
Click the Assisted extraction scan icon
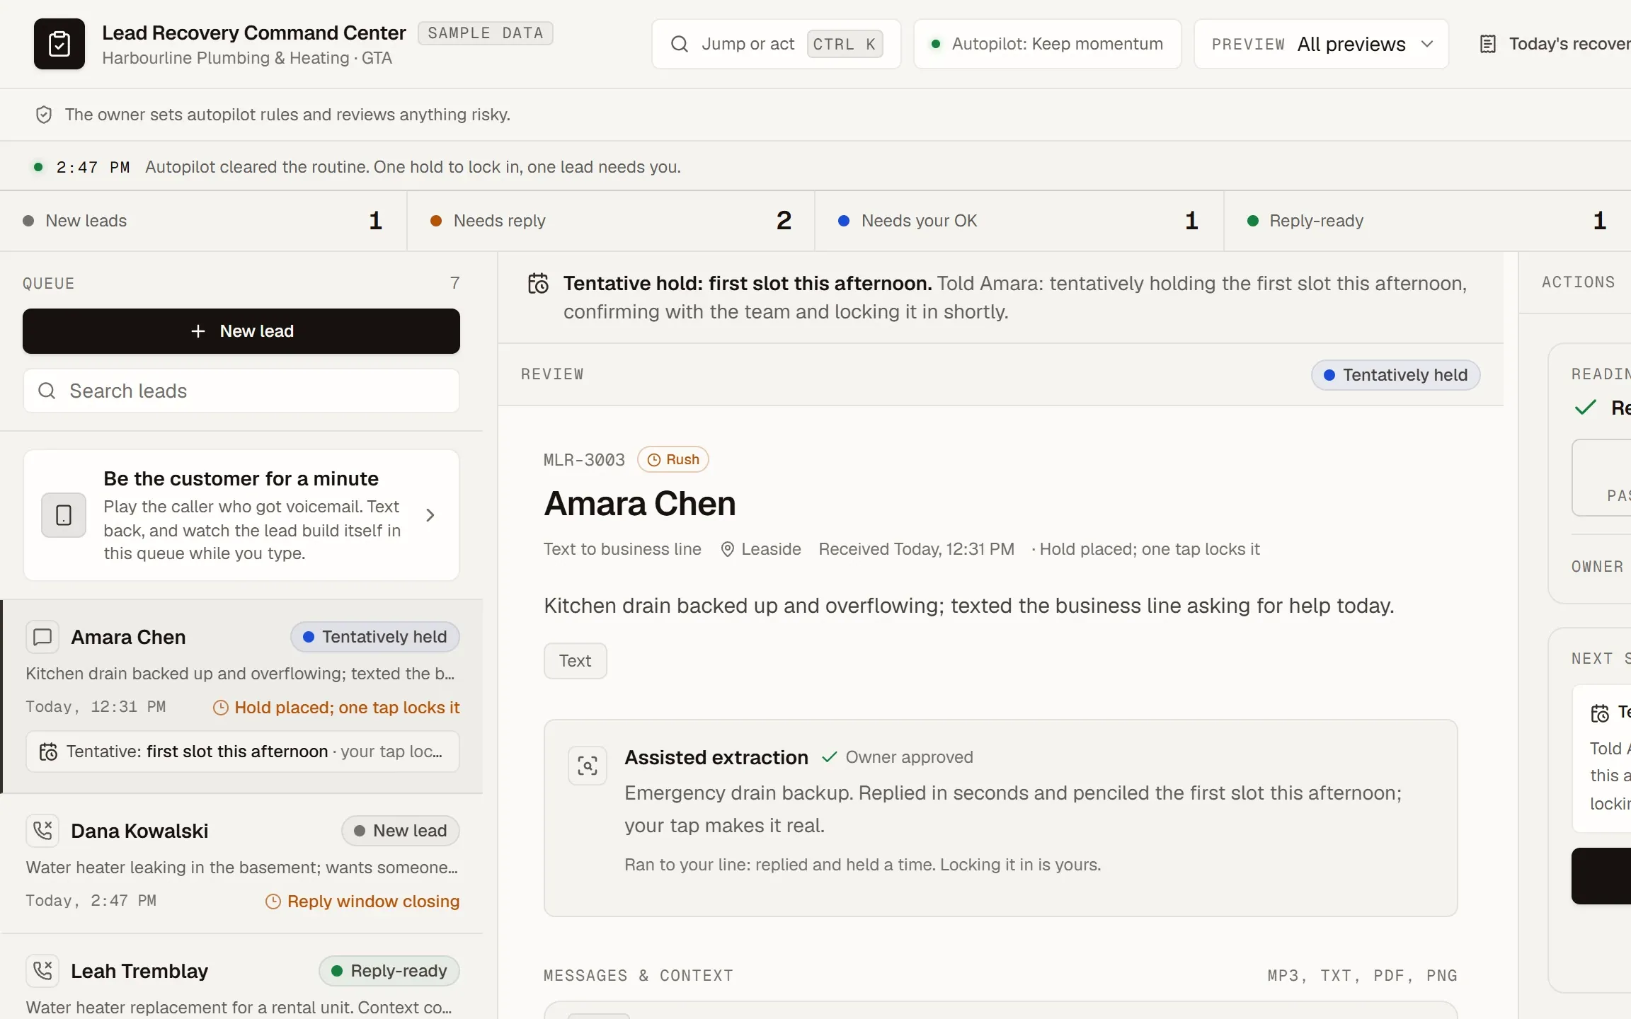[588, 766]
